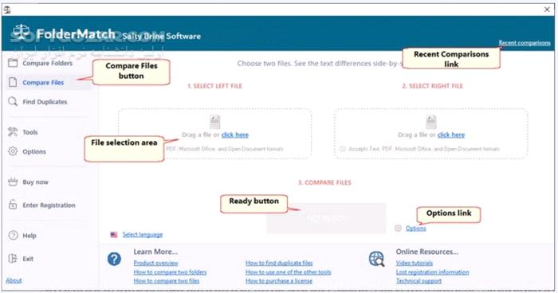
Task: Open How to find duplicate files link
Action: click(x=279, y=263)
